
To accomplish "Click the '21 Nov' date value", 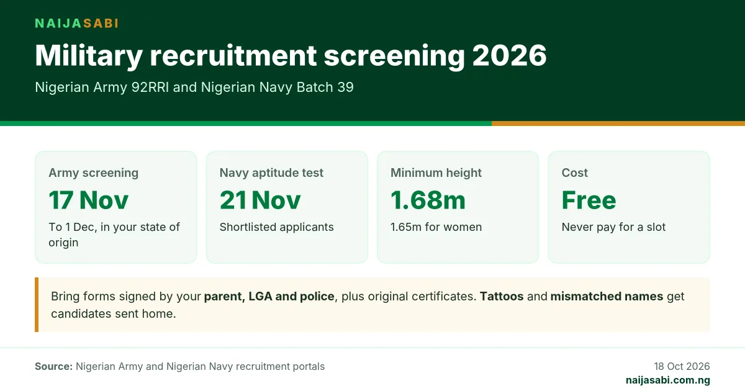I will coord(260,200).
